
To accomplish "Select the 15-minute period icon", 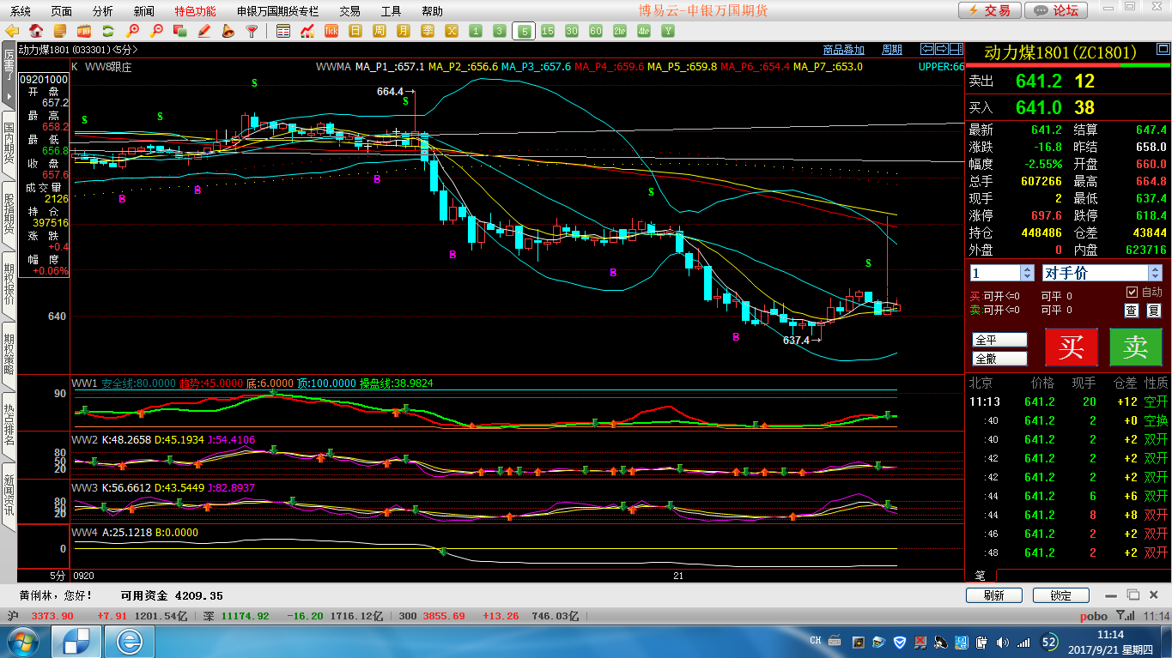I will [x=548, y=31].
